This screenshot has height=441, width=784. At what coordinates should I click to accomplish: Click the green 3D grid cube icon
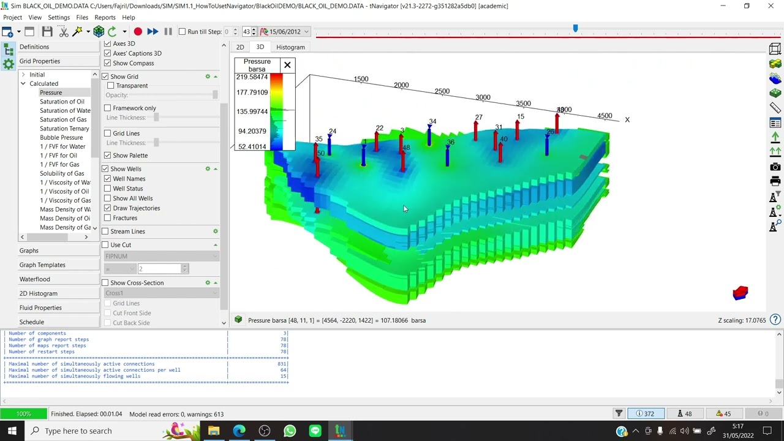99,32
